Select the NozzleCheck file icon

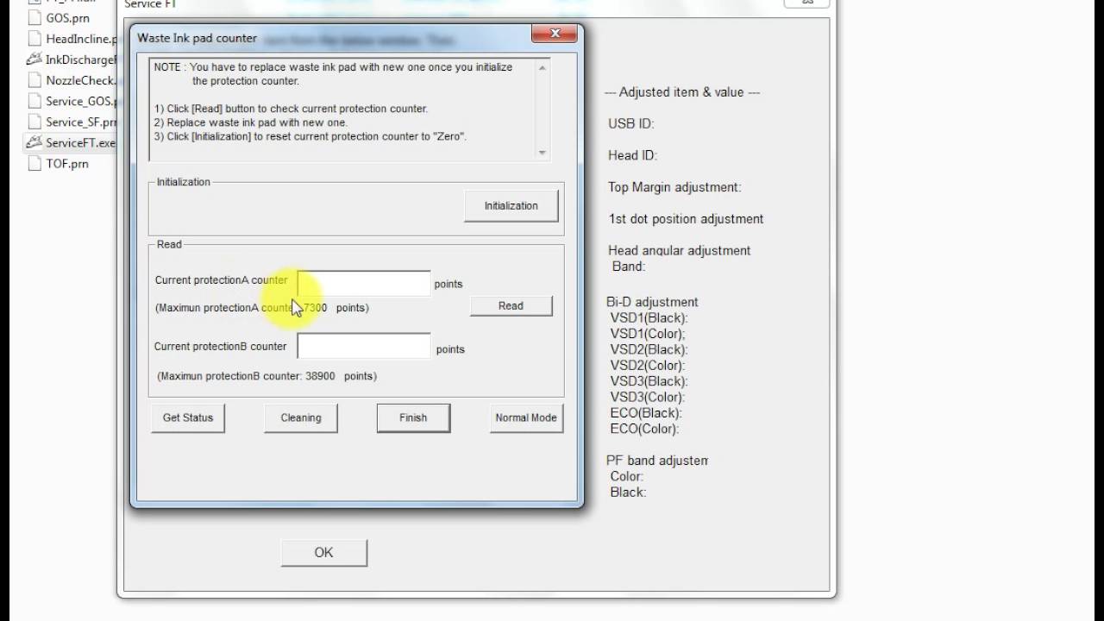[34, 80]
